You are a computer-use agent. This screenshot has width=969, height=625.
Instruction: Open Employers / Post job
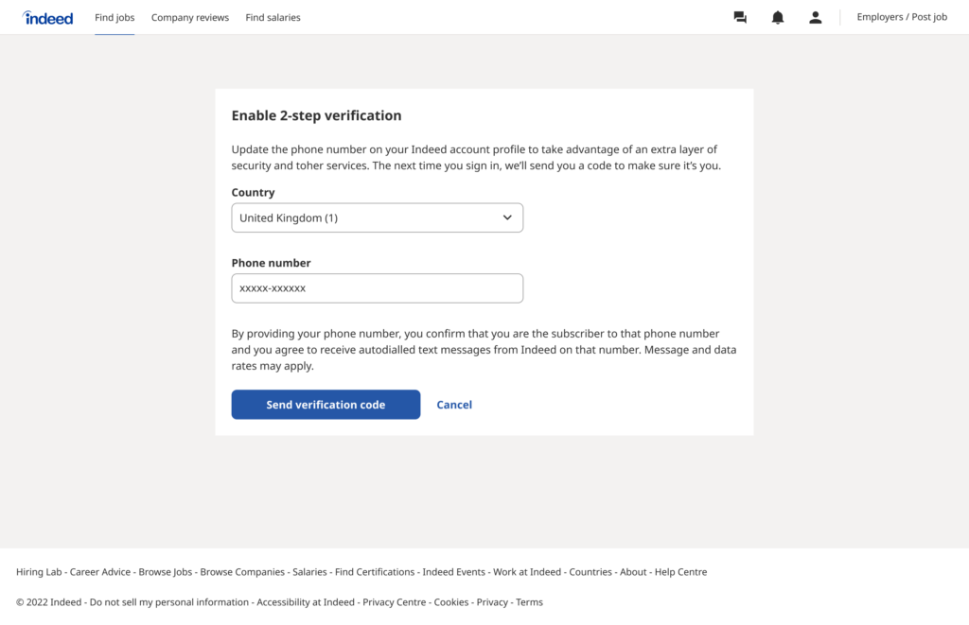[x=901, y=16]
